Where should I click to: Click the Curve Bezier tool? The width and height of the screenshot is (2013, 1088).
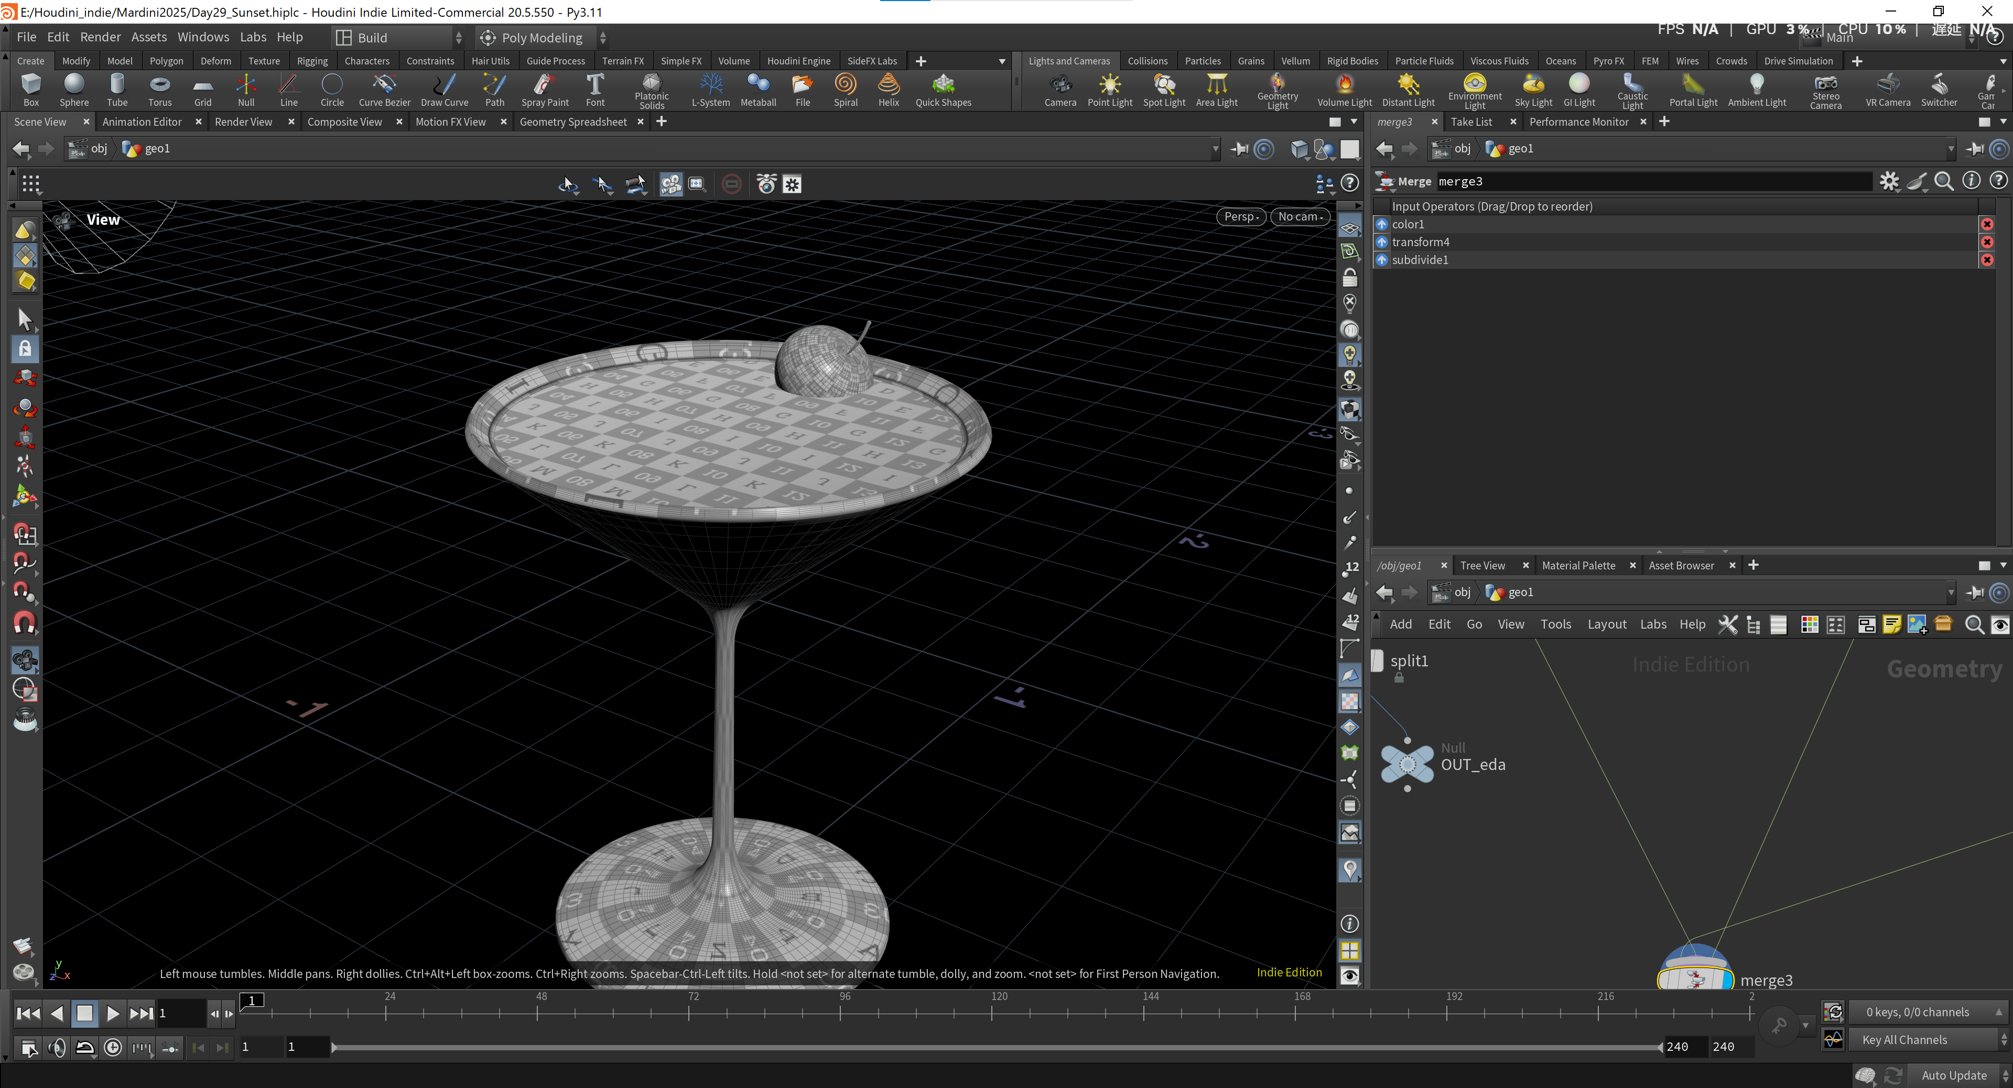[x=384, y=89]
